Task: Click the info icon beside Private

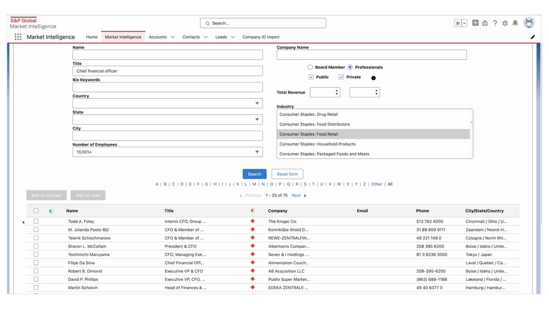Action: click(373, 78)
